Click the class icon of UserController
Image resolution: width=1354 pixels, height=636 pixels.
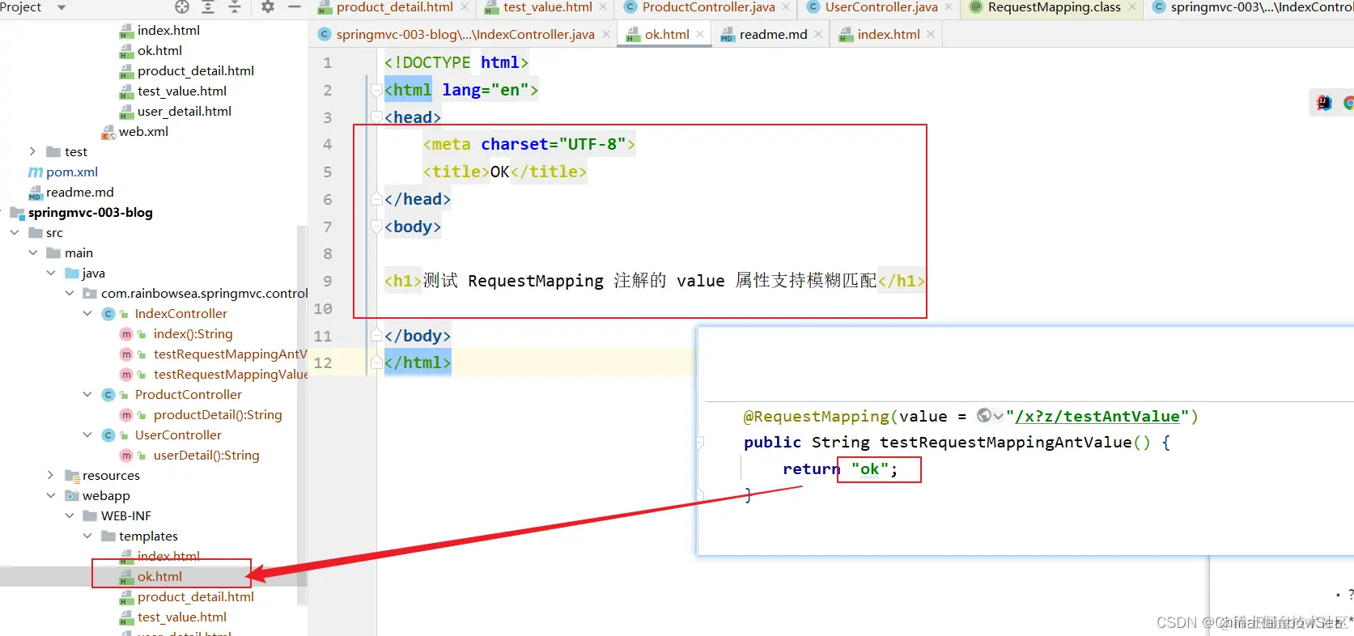tap(108, 435)
